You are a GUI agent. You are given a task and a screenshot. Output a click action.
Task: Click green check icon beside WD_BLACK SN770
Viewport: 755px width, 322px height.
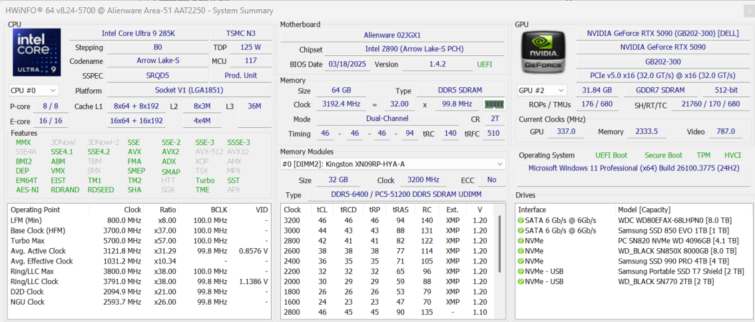(x=521, y=281)
